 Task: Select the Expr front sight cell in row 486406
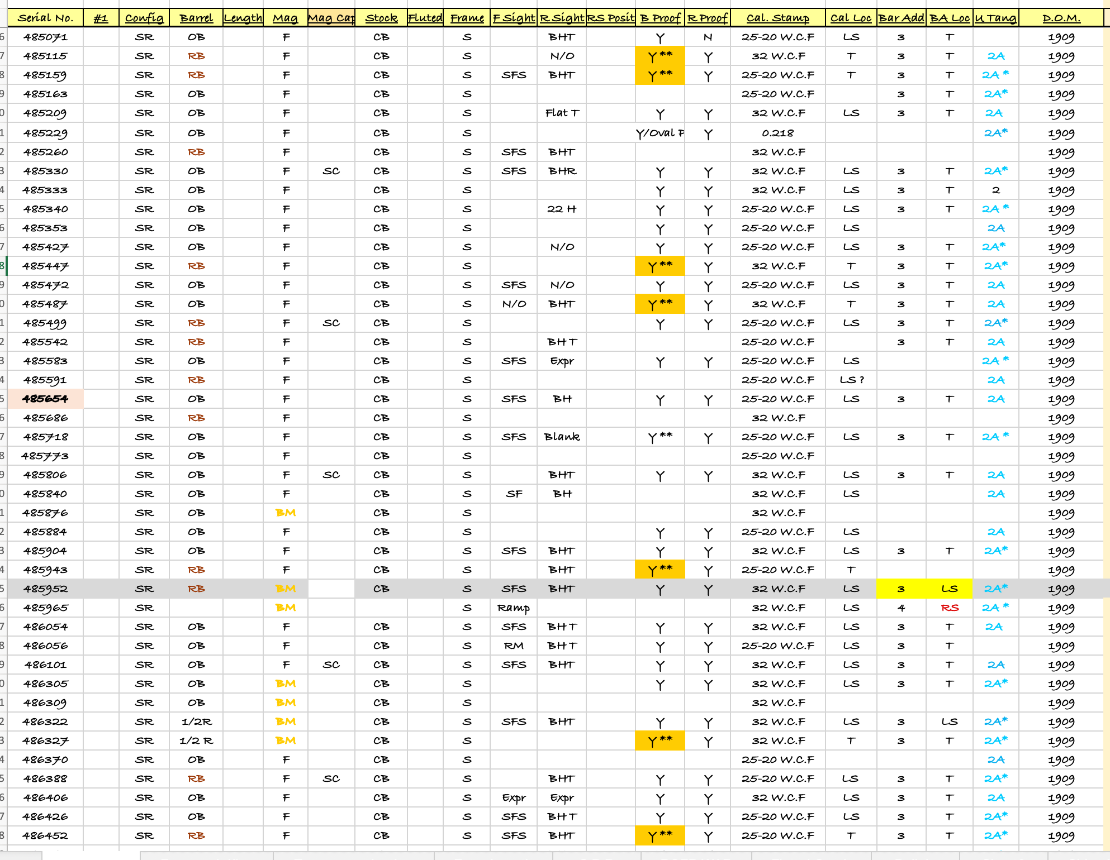(514, 797)
